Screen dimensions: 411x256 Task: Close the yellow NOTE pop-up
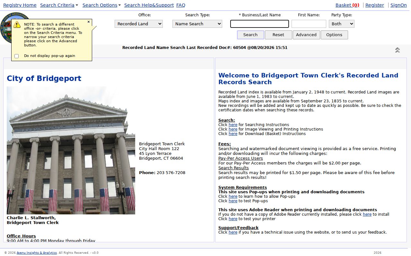click(x=89, y=22)
